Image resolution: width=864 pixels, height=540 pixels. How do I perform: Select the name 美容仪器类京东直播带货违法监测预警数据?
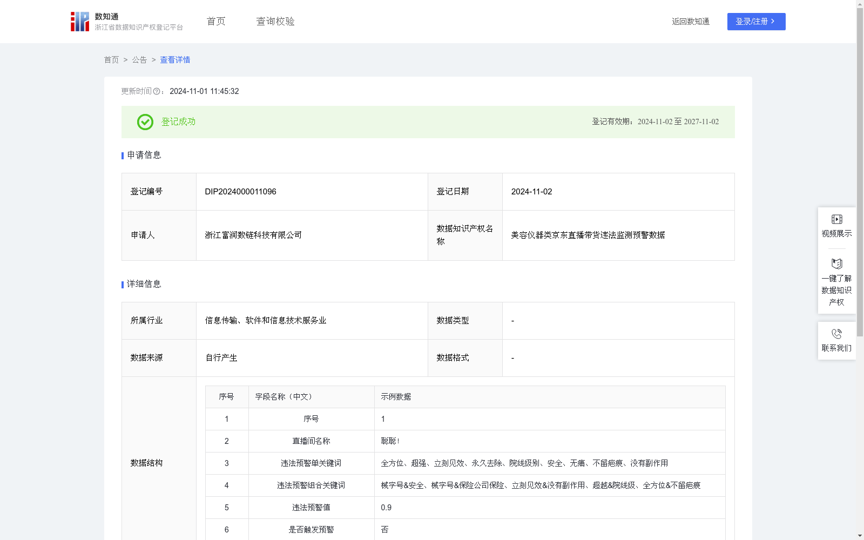point(588,235)
